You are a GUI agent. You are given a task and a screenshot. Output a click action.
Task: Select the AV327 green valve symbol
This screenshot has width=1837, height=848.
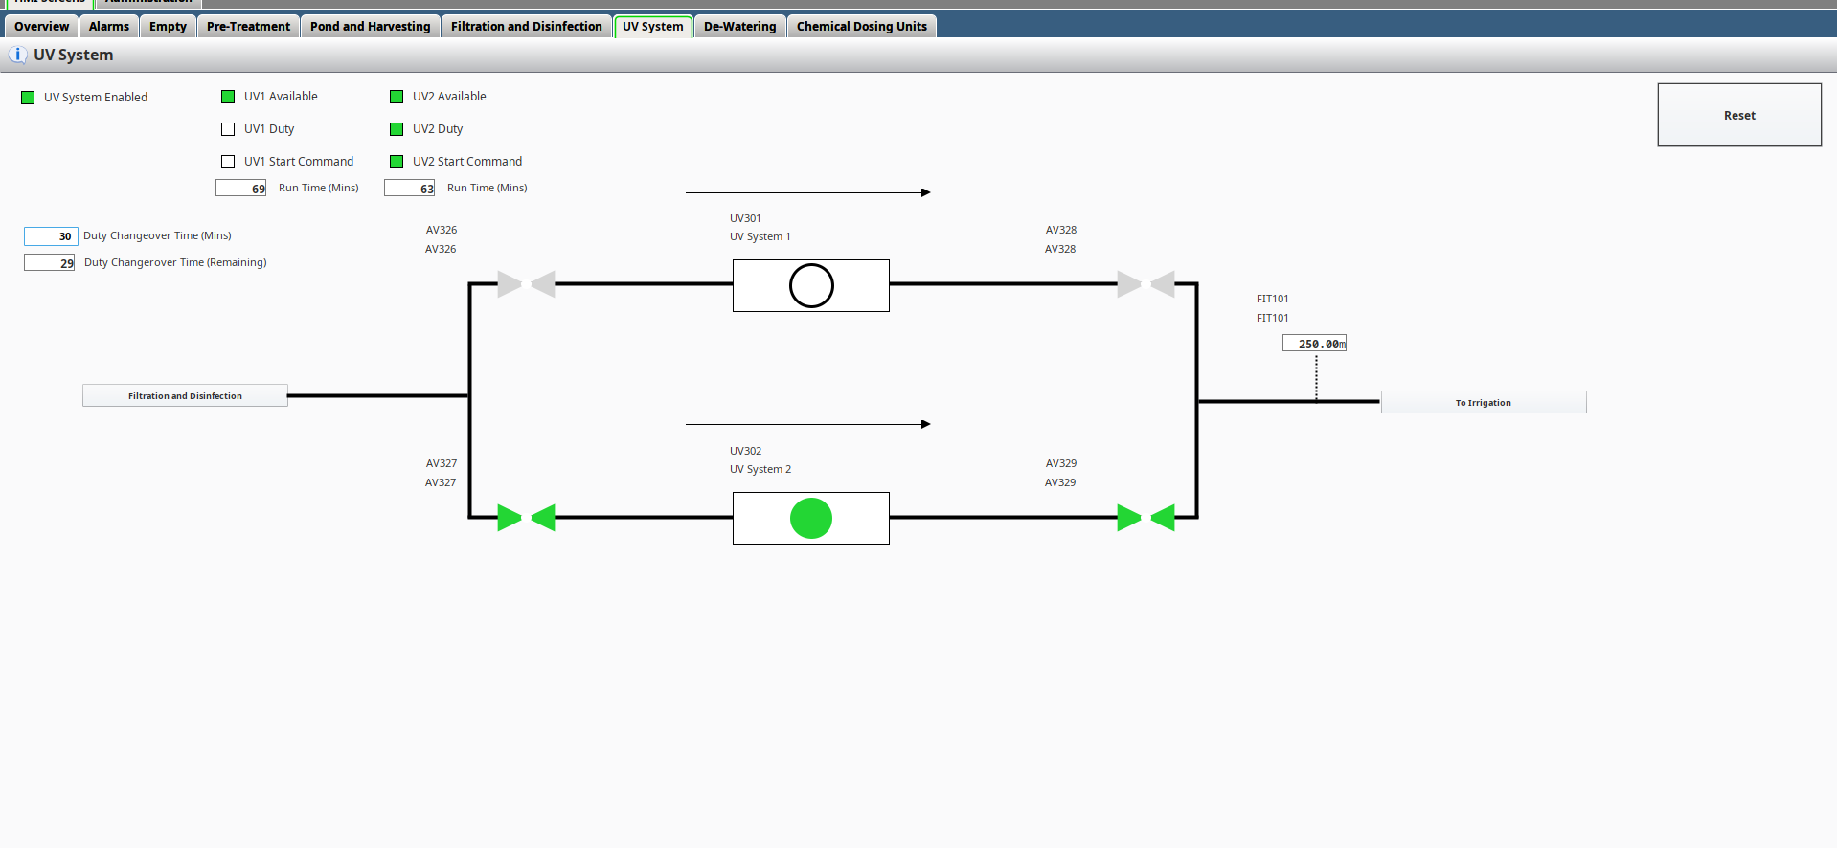[527, 518]
